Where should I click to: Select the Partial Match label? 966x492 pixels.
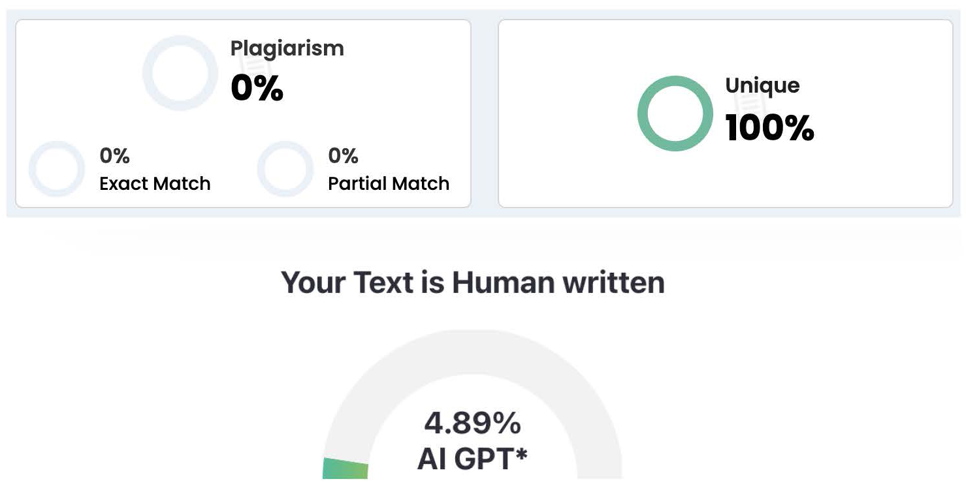pos(388,183)
